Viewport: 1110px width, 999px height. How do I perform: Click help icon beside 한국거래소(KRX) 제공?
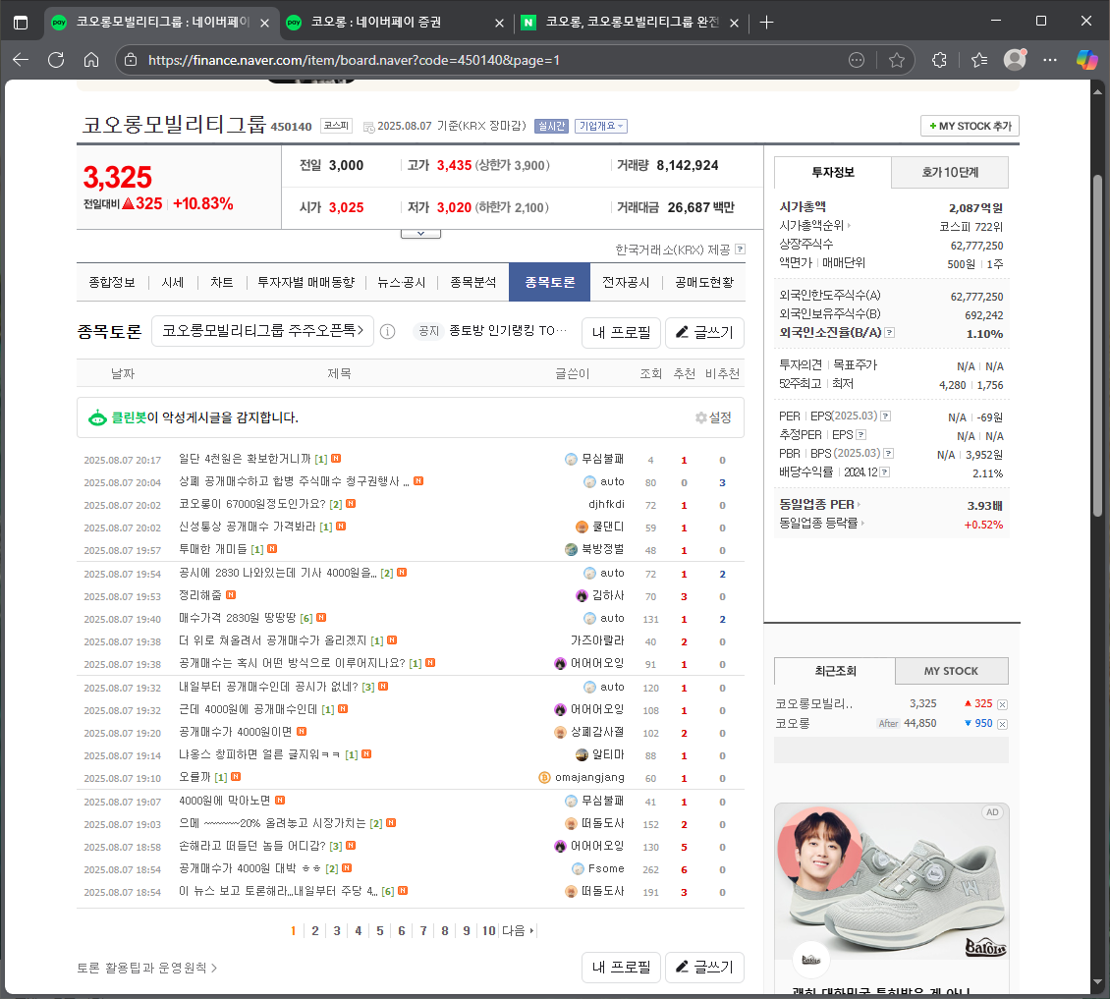point(741,250)
